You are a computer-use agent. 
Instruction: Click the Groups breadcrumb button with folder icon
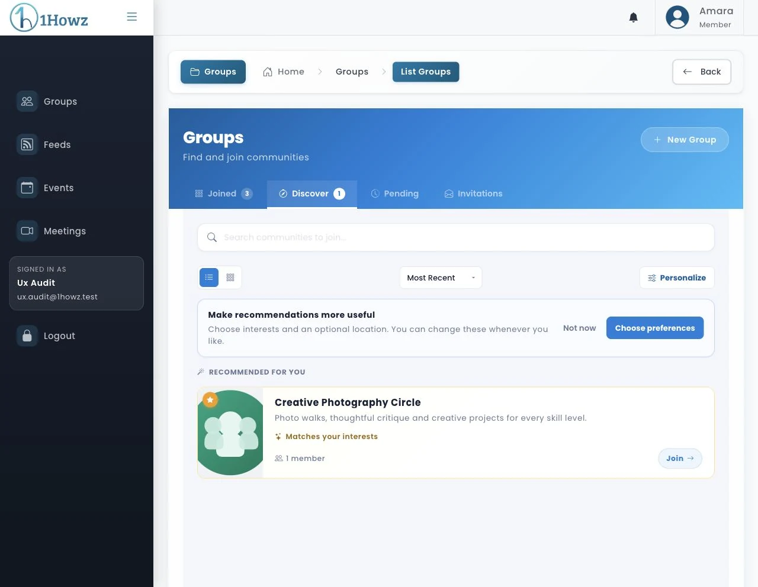[213, 72]
